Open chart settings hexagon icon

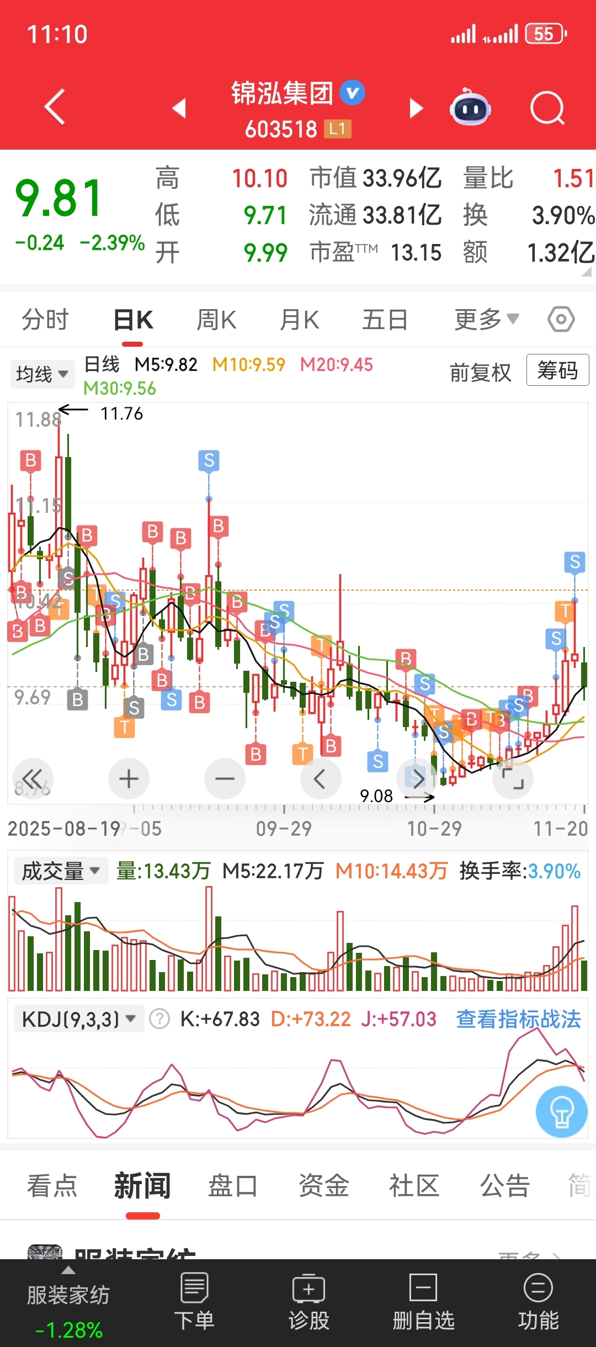[x=561, y=319]
